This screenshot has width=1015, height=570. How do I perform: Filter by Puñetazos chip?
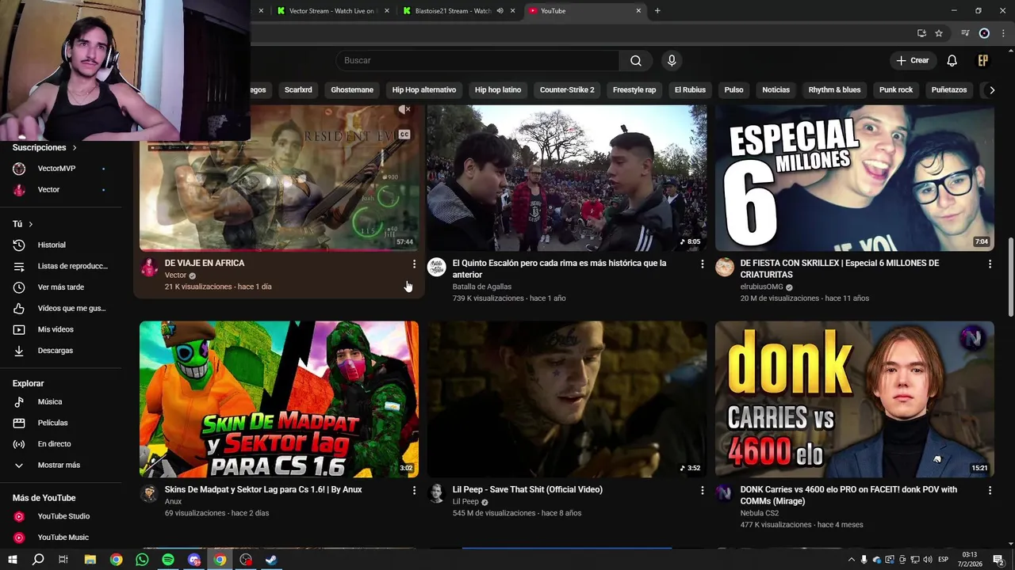point(949,90)
